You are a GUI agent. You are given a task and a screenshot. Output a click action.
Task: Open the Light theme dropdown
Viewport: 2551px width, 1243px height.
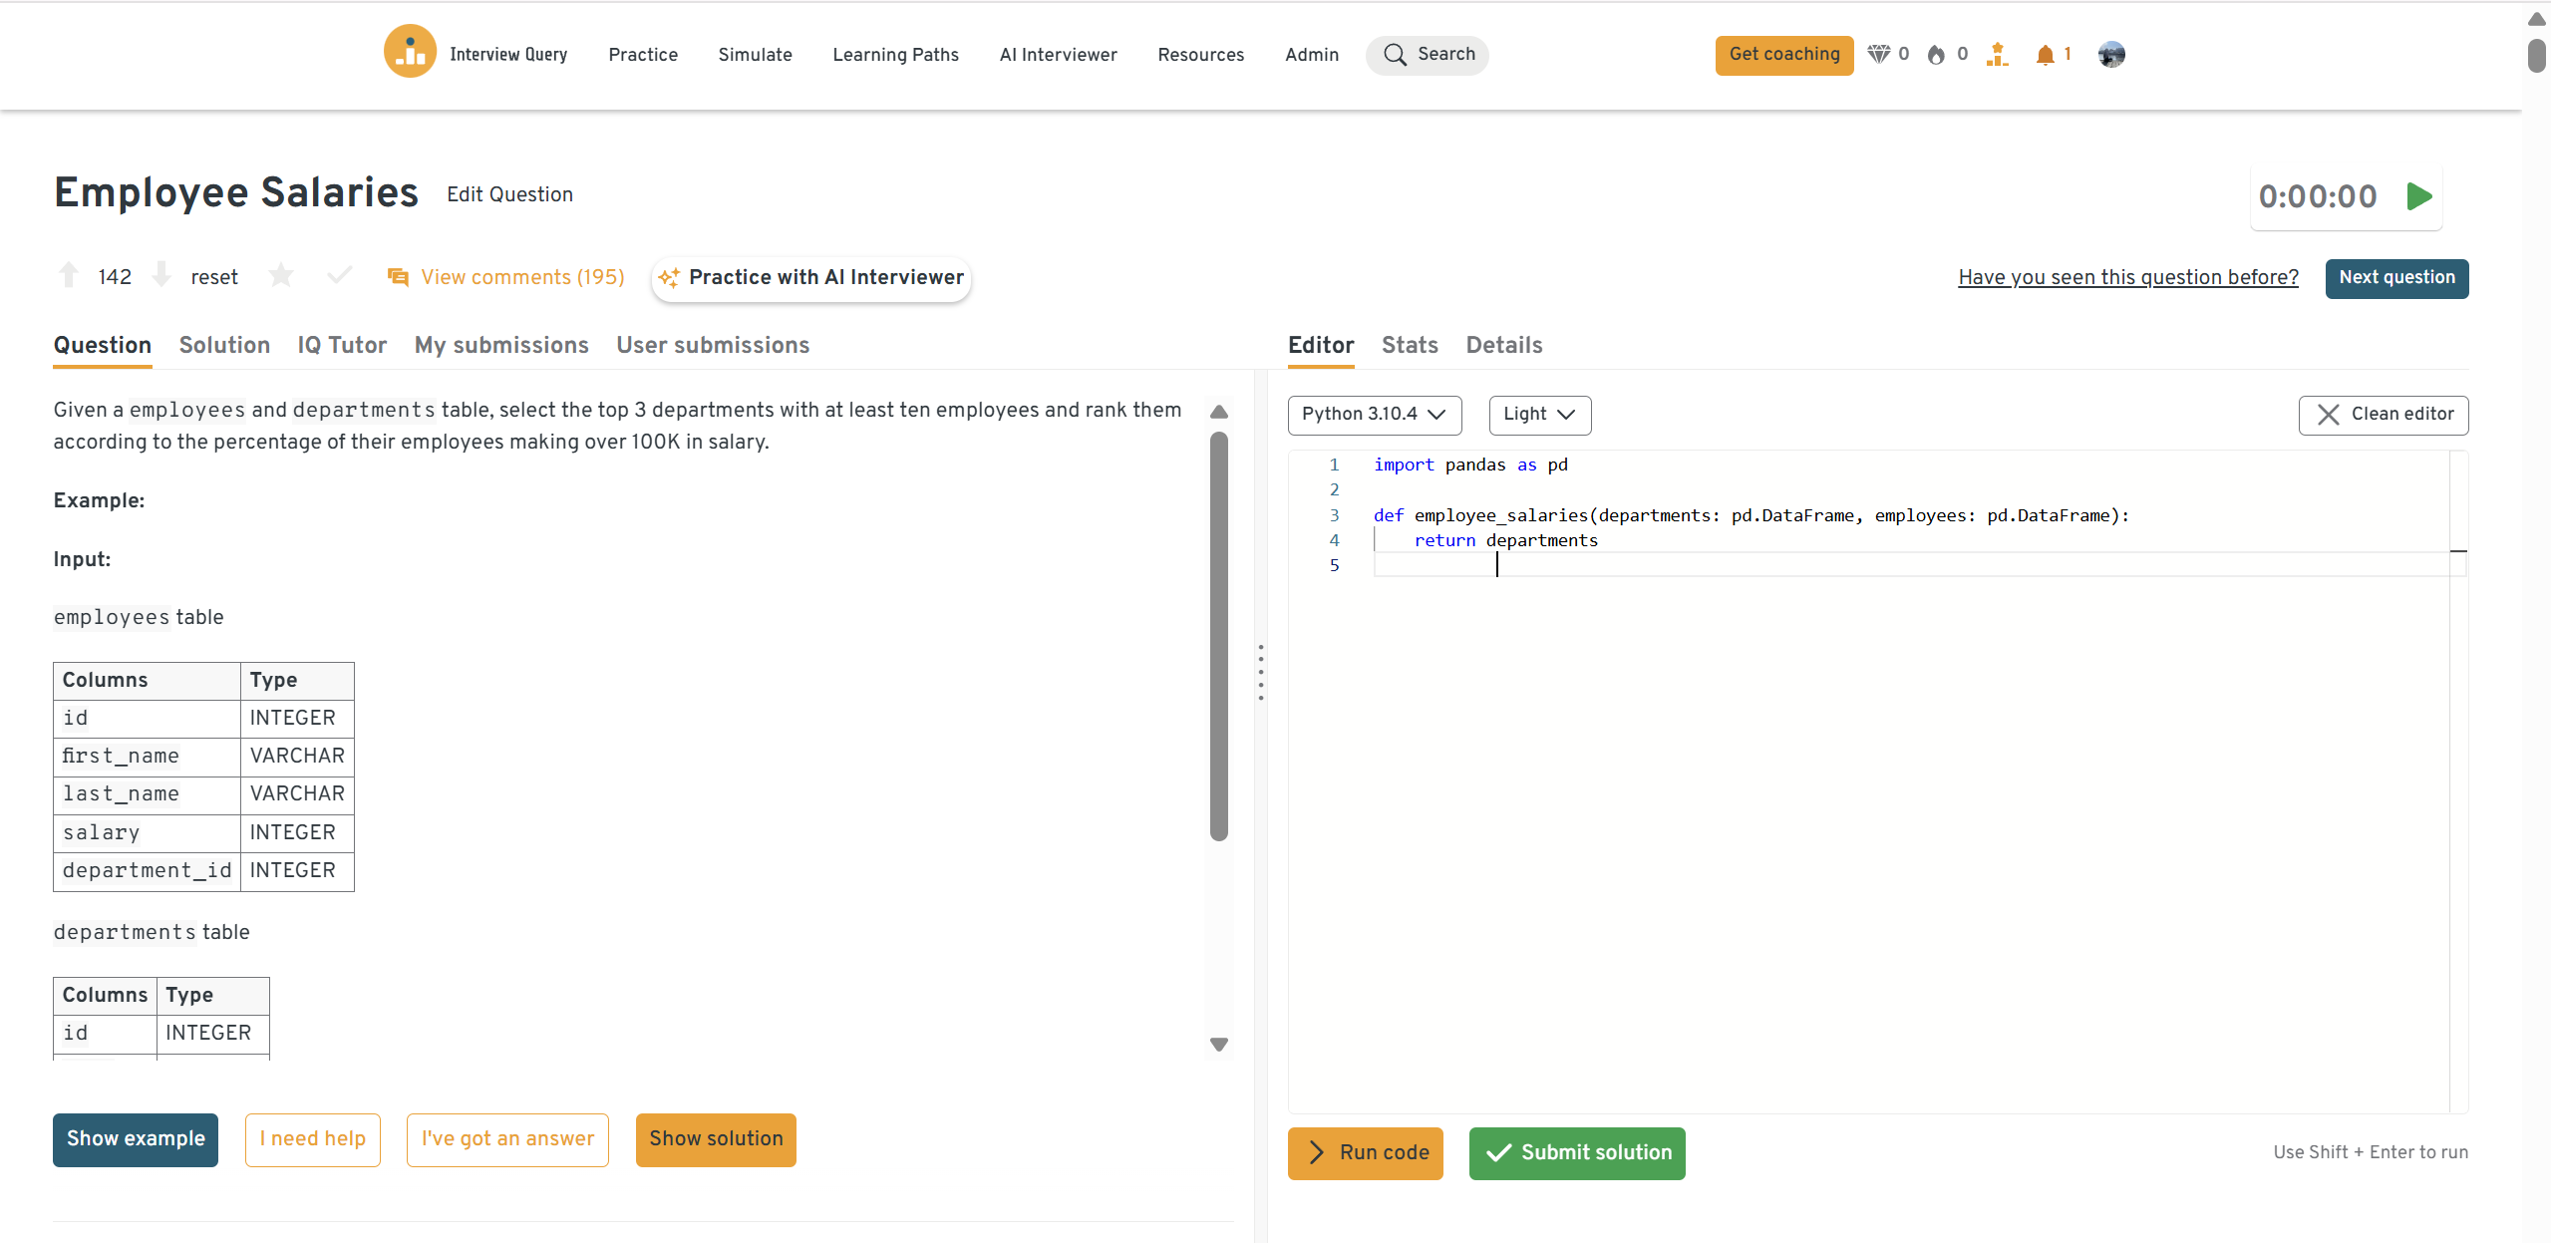pyautogui.click(x=1539, y=415)
